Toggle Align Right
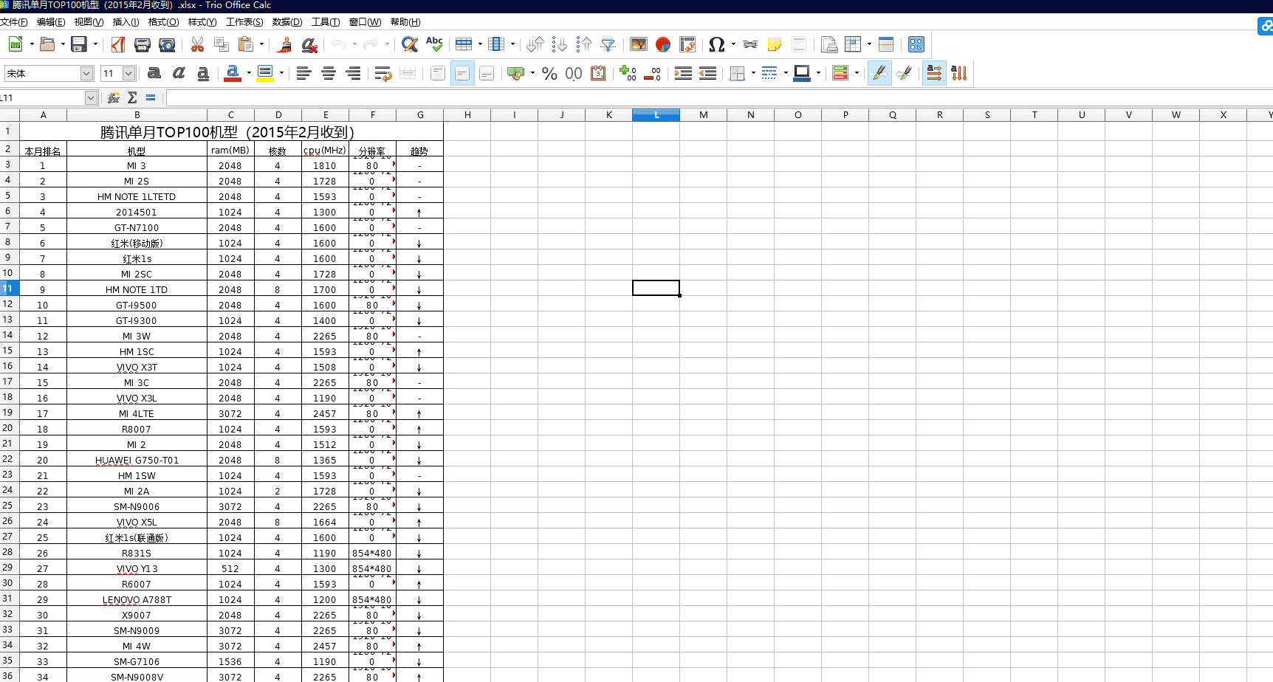The image size is (1273, 682). [354, 73]
